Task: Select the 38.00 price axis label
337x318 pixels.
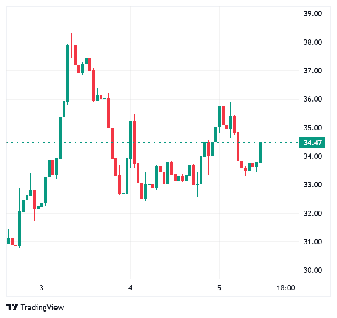Action: tap(312, 42)
